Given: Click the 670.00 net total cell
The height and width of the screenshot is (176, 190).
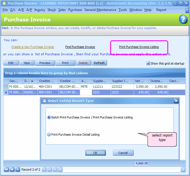Looking at the screenshot, I should click(141, 92).
